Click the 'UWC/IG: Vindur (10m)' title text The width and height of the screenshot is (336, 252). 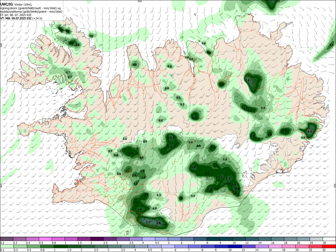point(16,4)
